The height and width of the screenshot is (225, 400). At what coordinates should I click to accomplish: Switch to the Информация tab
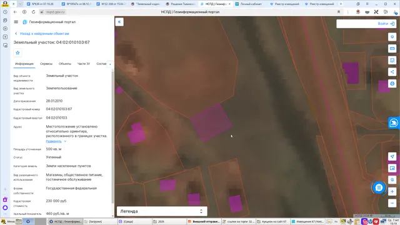point(24,64)
